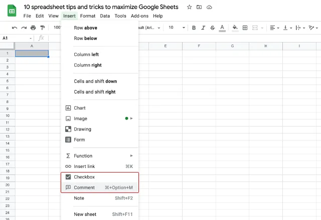Open the fill color picker
This screenshot has height=220, width=321.
(235, 28)
